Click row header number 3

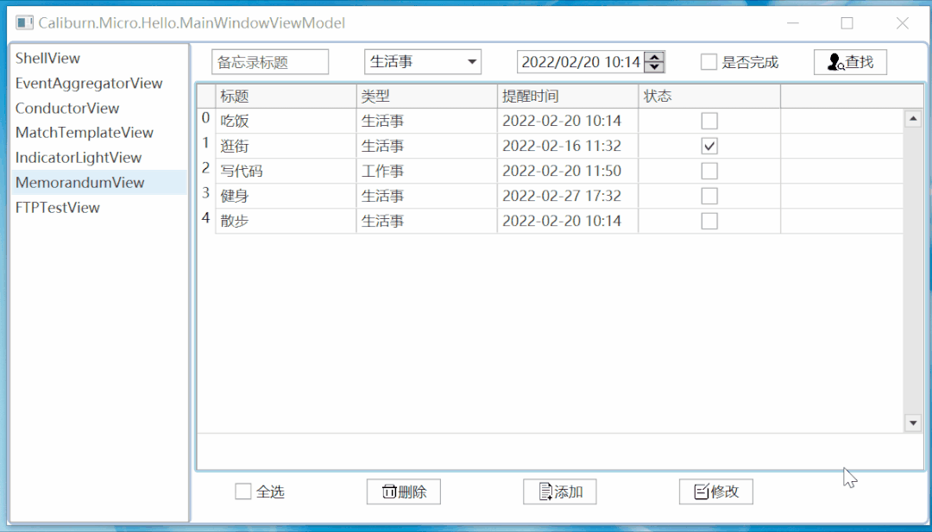(205, 193)
